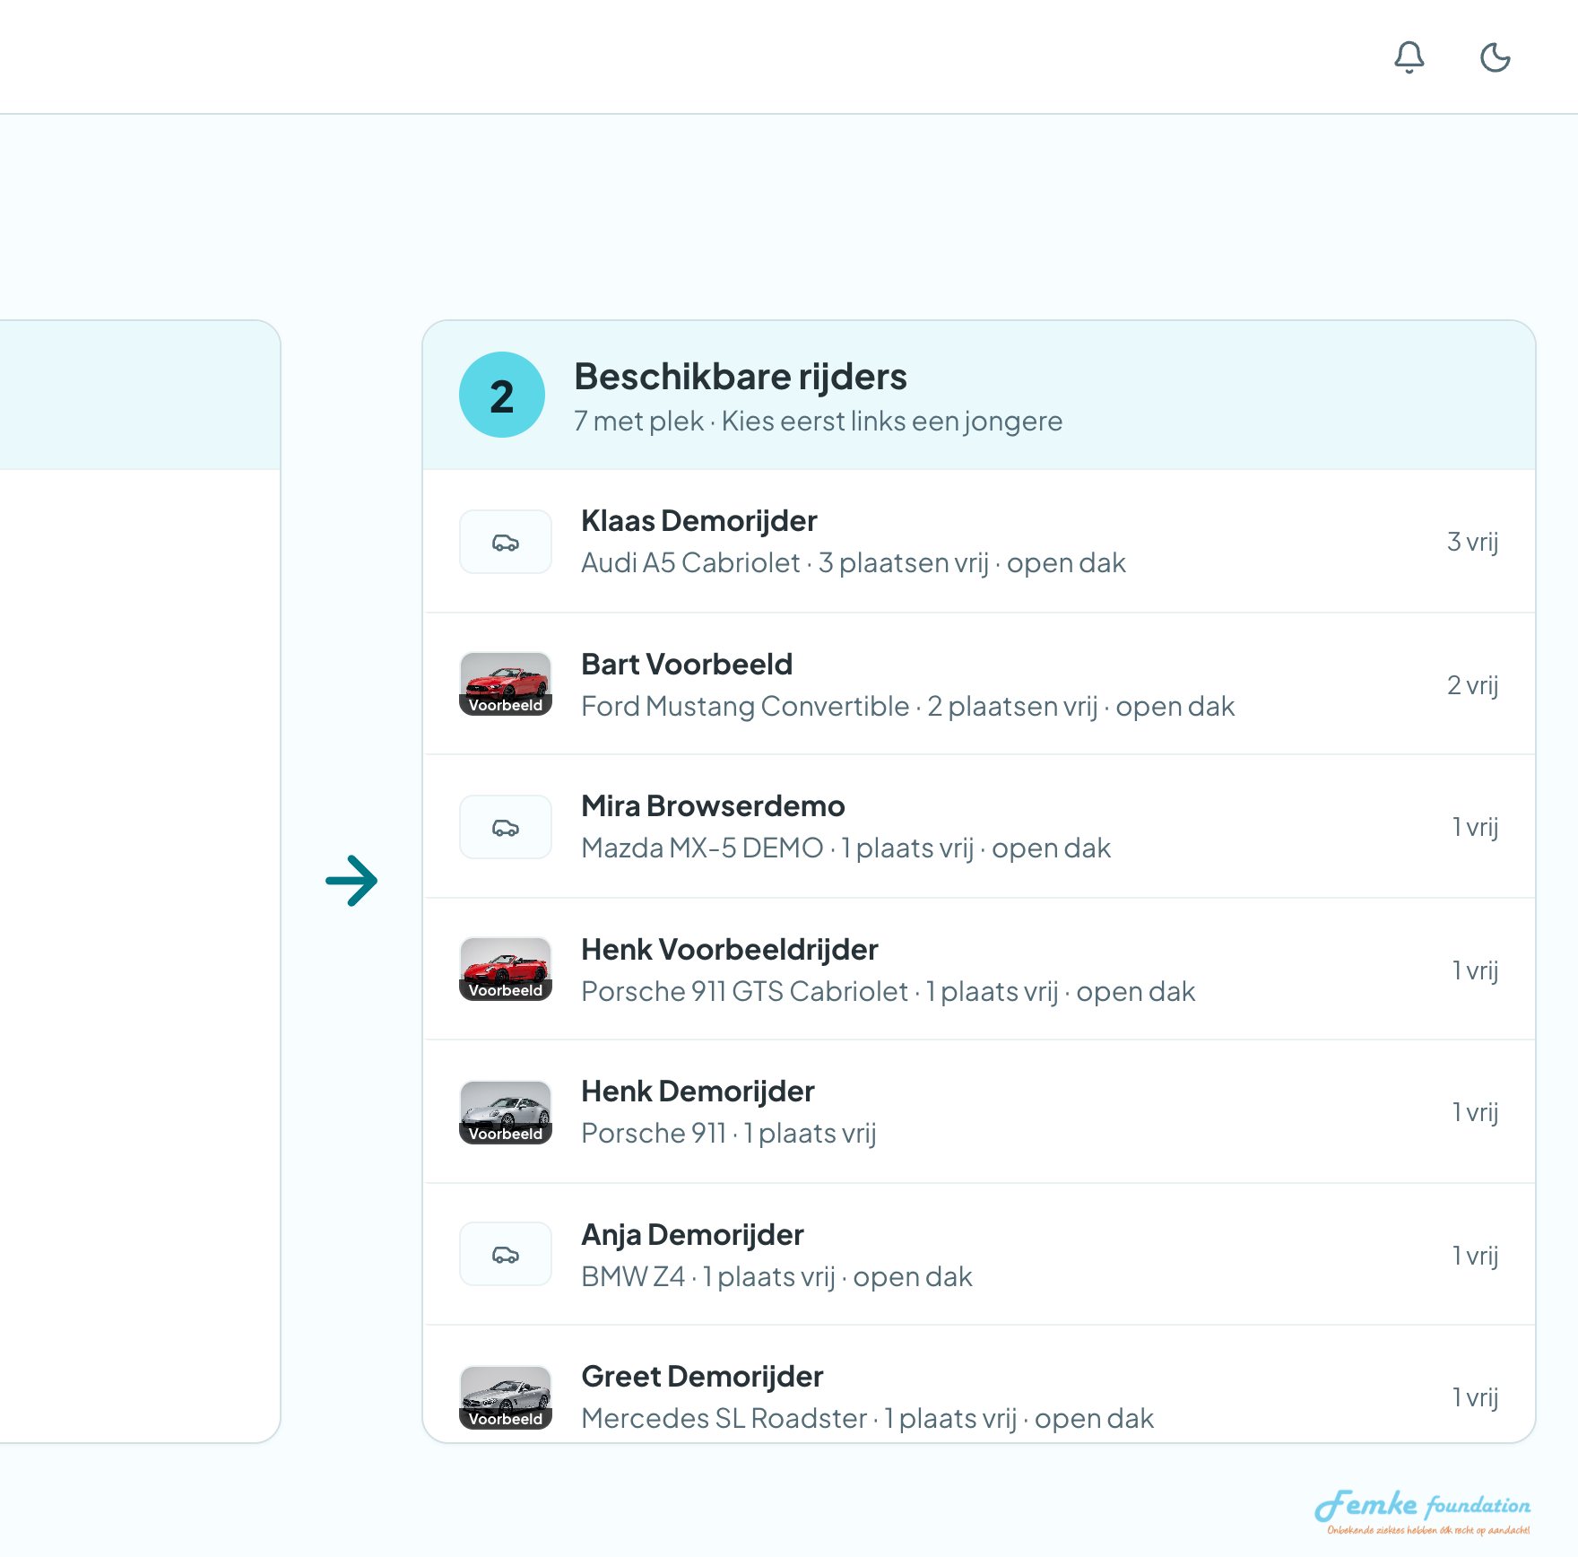Open the notifications bell
This screenshot has width=1578, height=1557.
1409,57
